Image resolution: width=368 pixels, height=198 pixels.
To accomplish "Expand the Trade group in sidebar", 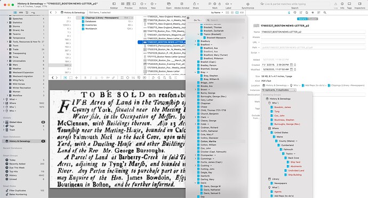I will 7,49.
